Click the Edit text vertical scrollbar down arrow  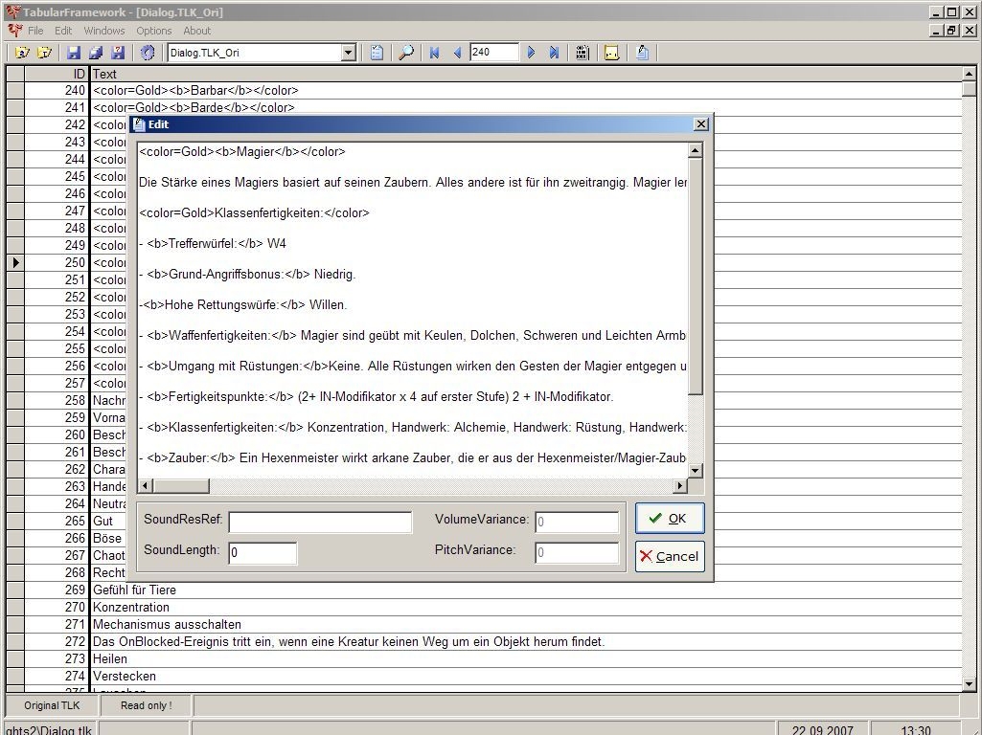coord(696,470)
